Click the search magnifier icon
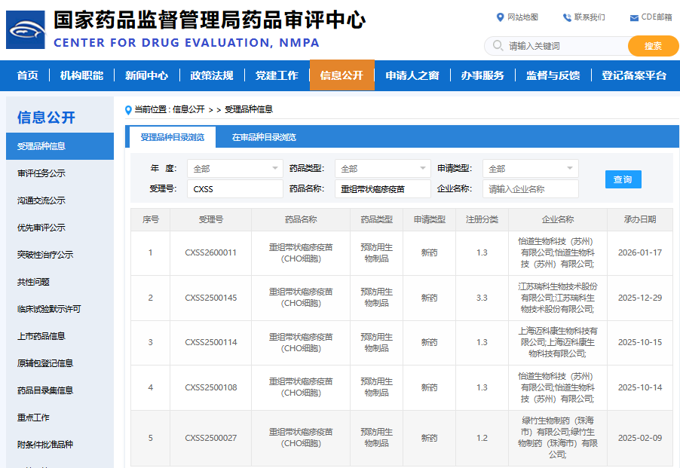 click(498, 45)
